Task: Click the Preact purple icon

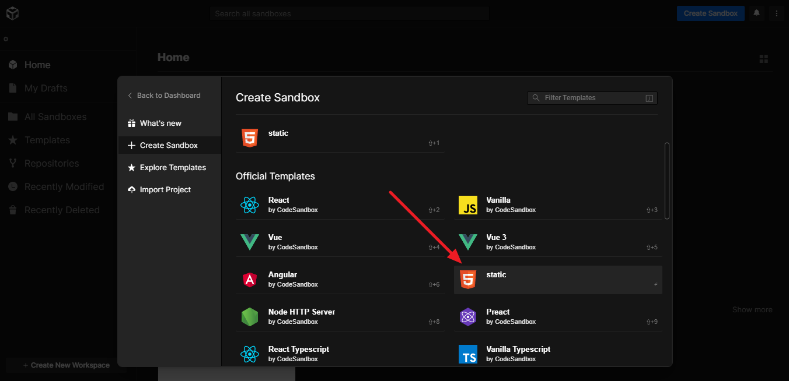Action: [468, 317]
